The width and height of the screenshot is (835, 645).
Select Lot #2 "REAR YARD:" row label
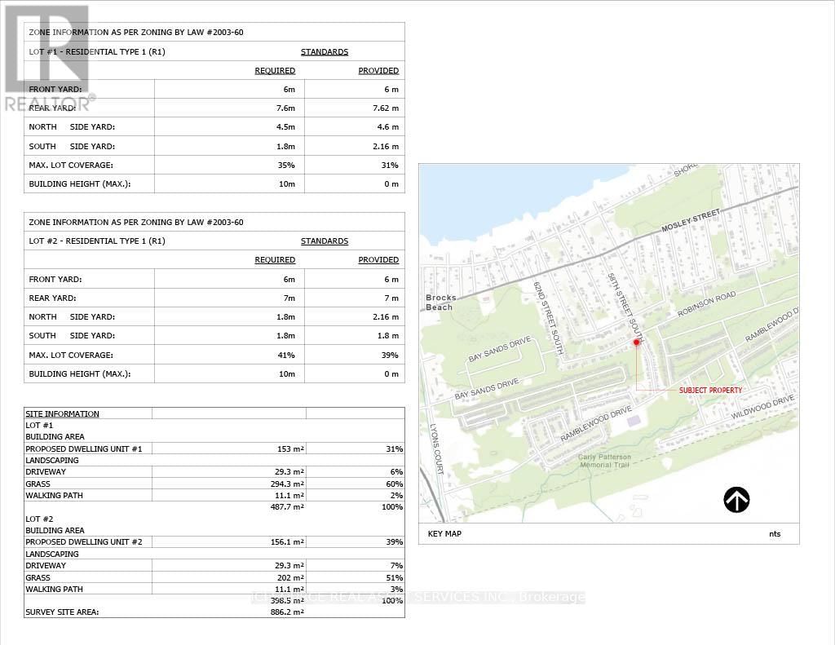tap(52, 298)
